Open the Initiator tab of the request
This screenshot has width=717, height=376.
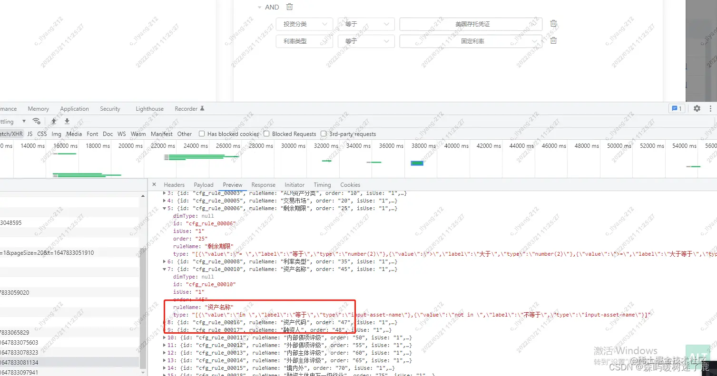pos(295,185)
